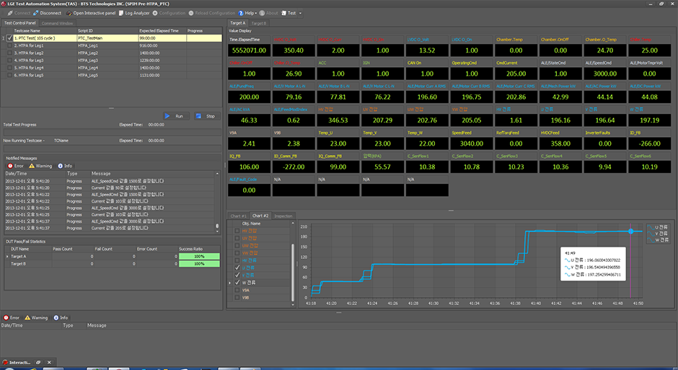Click Warning triangle icon in bottom log panel
678x370 pixels.
[27, 317]
